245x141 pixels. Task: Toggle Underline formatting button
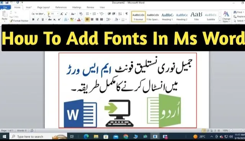point(42,20)
